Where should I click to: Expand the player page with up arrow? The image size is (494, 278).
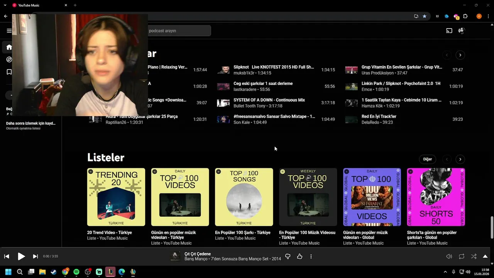[x=485, y=256]
